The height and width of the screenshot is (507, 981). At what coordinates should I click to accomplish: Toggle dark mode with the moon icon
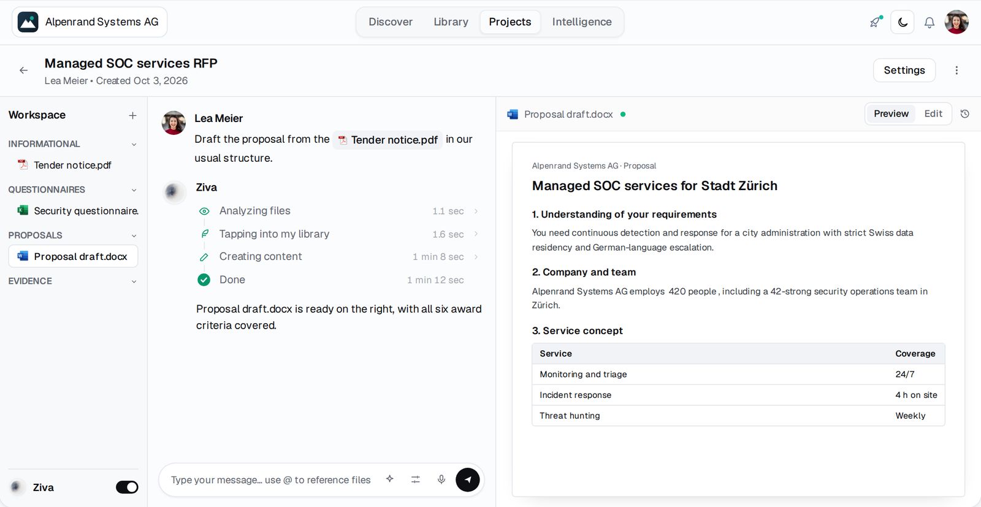(903, 22)
